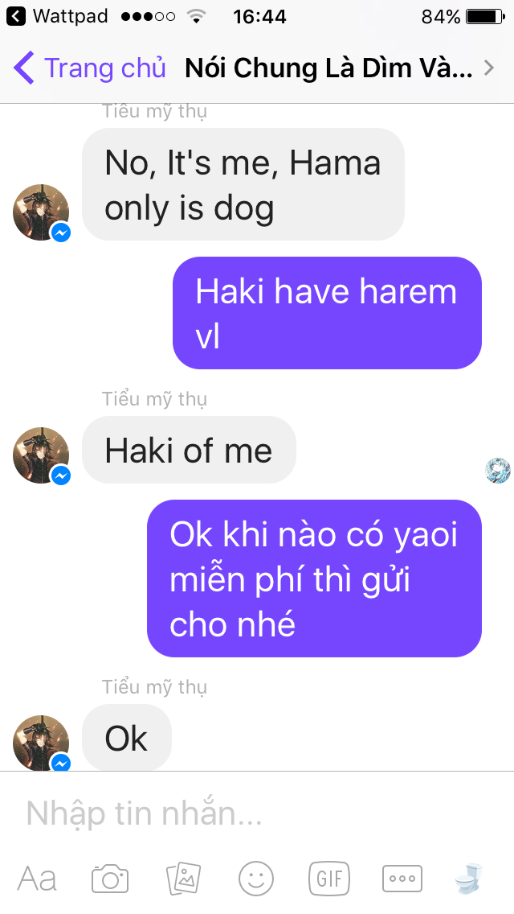Tap the small read-receipt avatar
Image resolution: width=514 pixels, height=914 pixels.
[498, 471]
